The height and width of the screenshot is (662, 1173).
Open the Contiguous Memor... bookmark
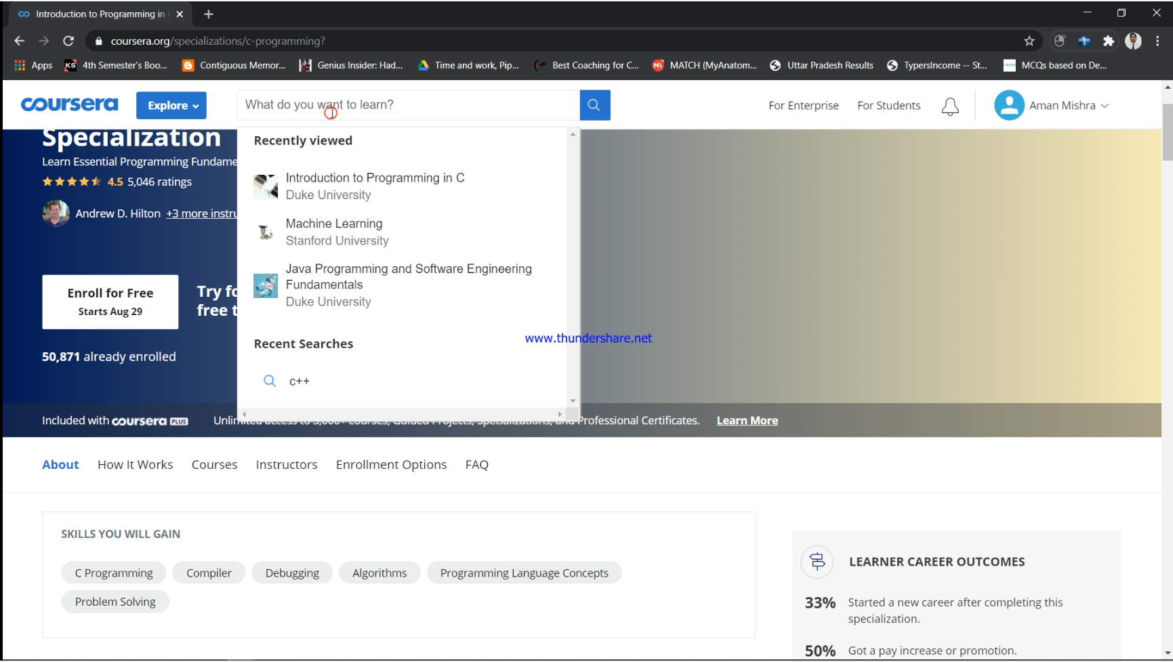234,65
